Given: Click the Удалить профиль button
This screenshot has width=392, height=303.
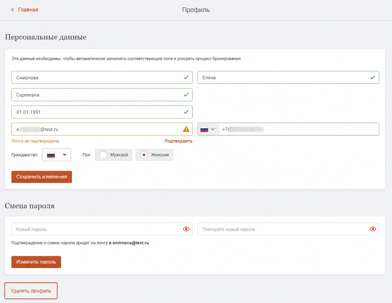Looking at the screenshot, I should (x=31, y=291).
